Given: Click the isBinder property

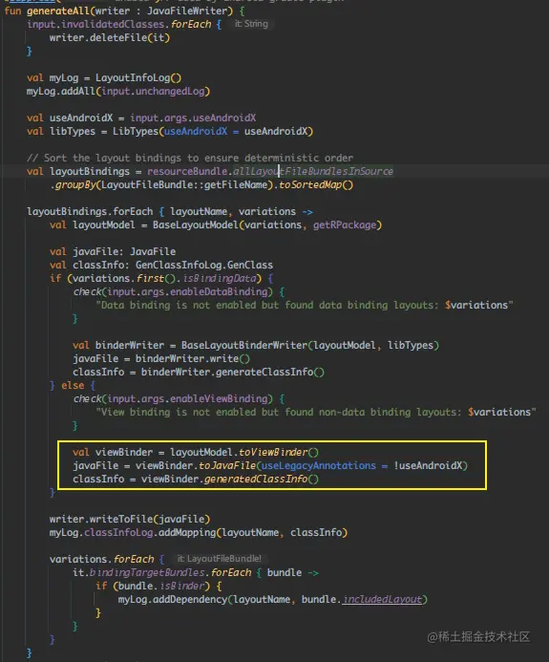Looking at the screenshot, I should coord(181,587).
